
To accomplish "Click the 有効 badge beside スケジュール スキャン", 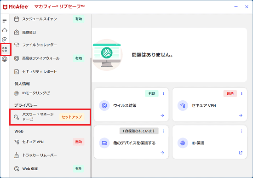I will [x=79, y=19].
